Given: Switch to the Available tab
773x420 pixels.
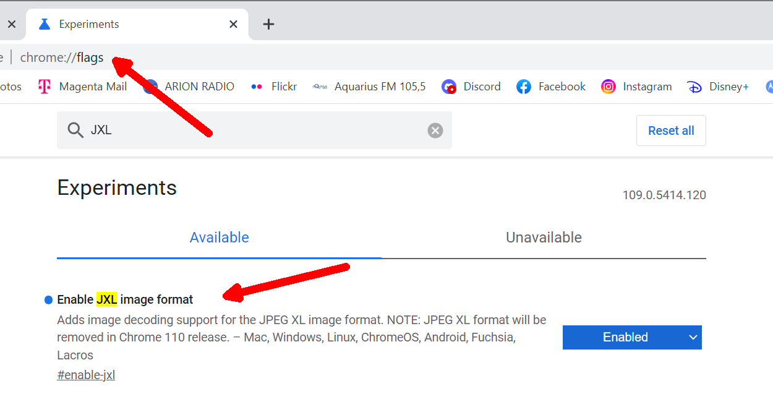Looking at the screenshot, I should point(219,238).
